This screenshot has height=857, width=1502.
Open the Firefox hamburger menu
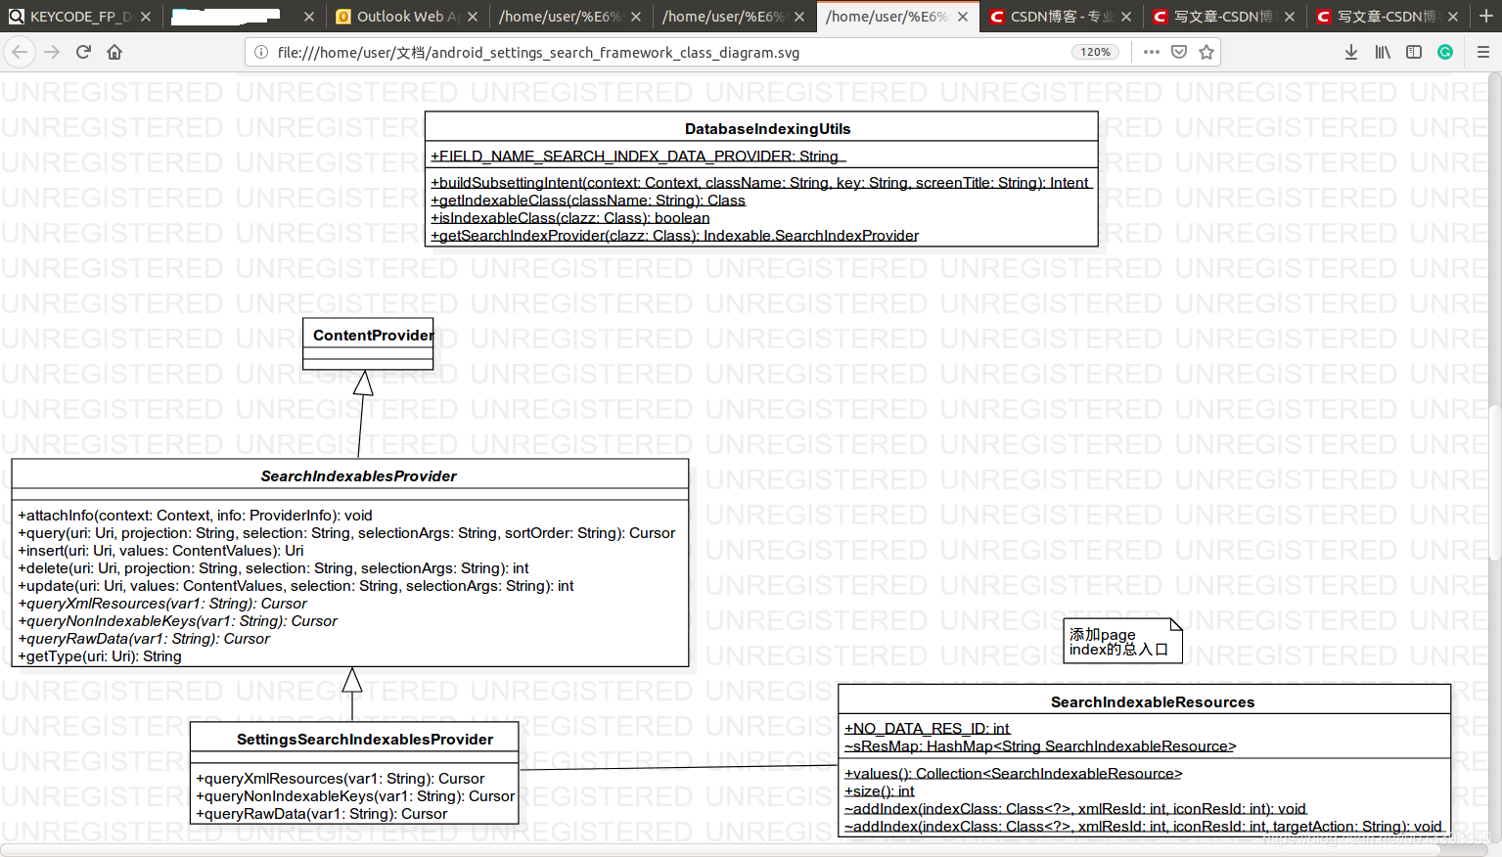coord(1483,52)
